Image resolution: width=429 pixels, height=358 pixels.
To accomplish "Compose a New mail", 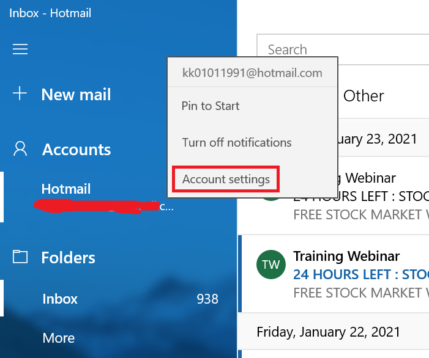I will tap(76, 95).
